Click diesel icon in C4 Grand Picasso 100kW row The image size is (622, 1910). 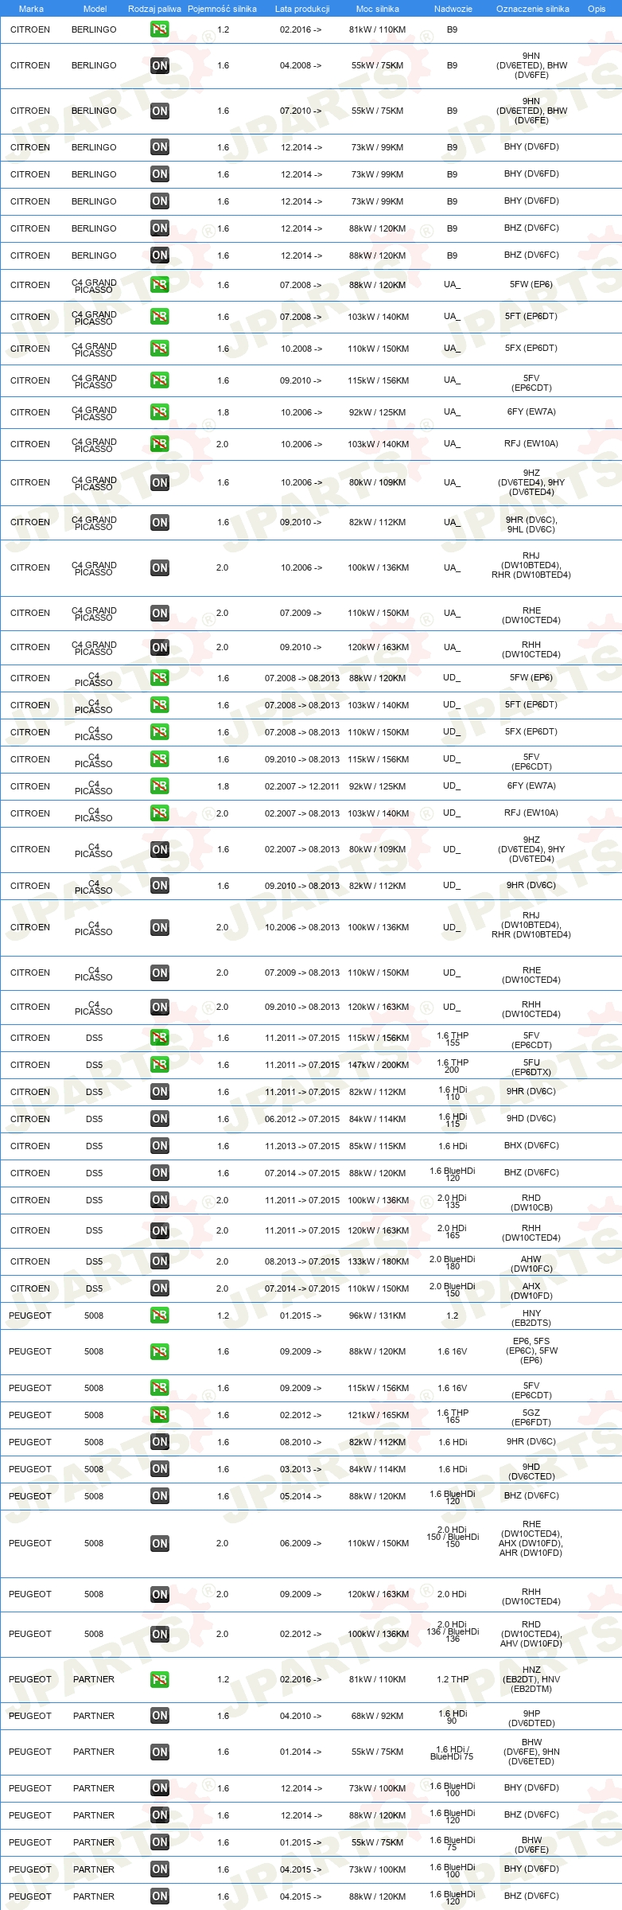click(x=160, y=568)
